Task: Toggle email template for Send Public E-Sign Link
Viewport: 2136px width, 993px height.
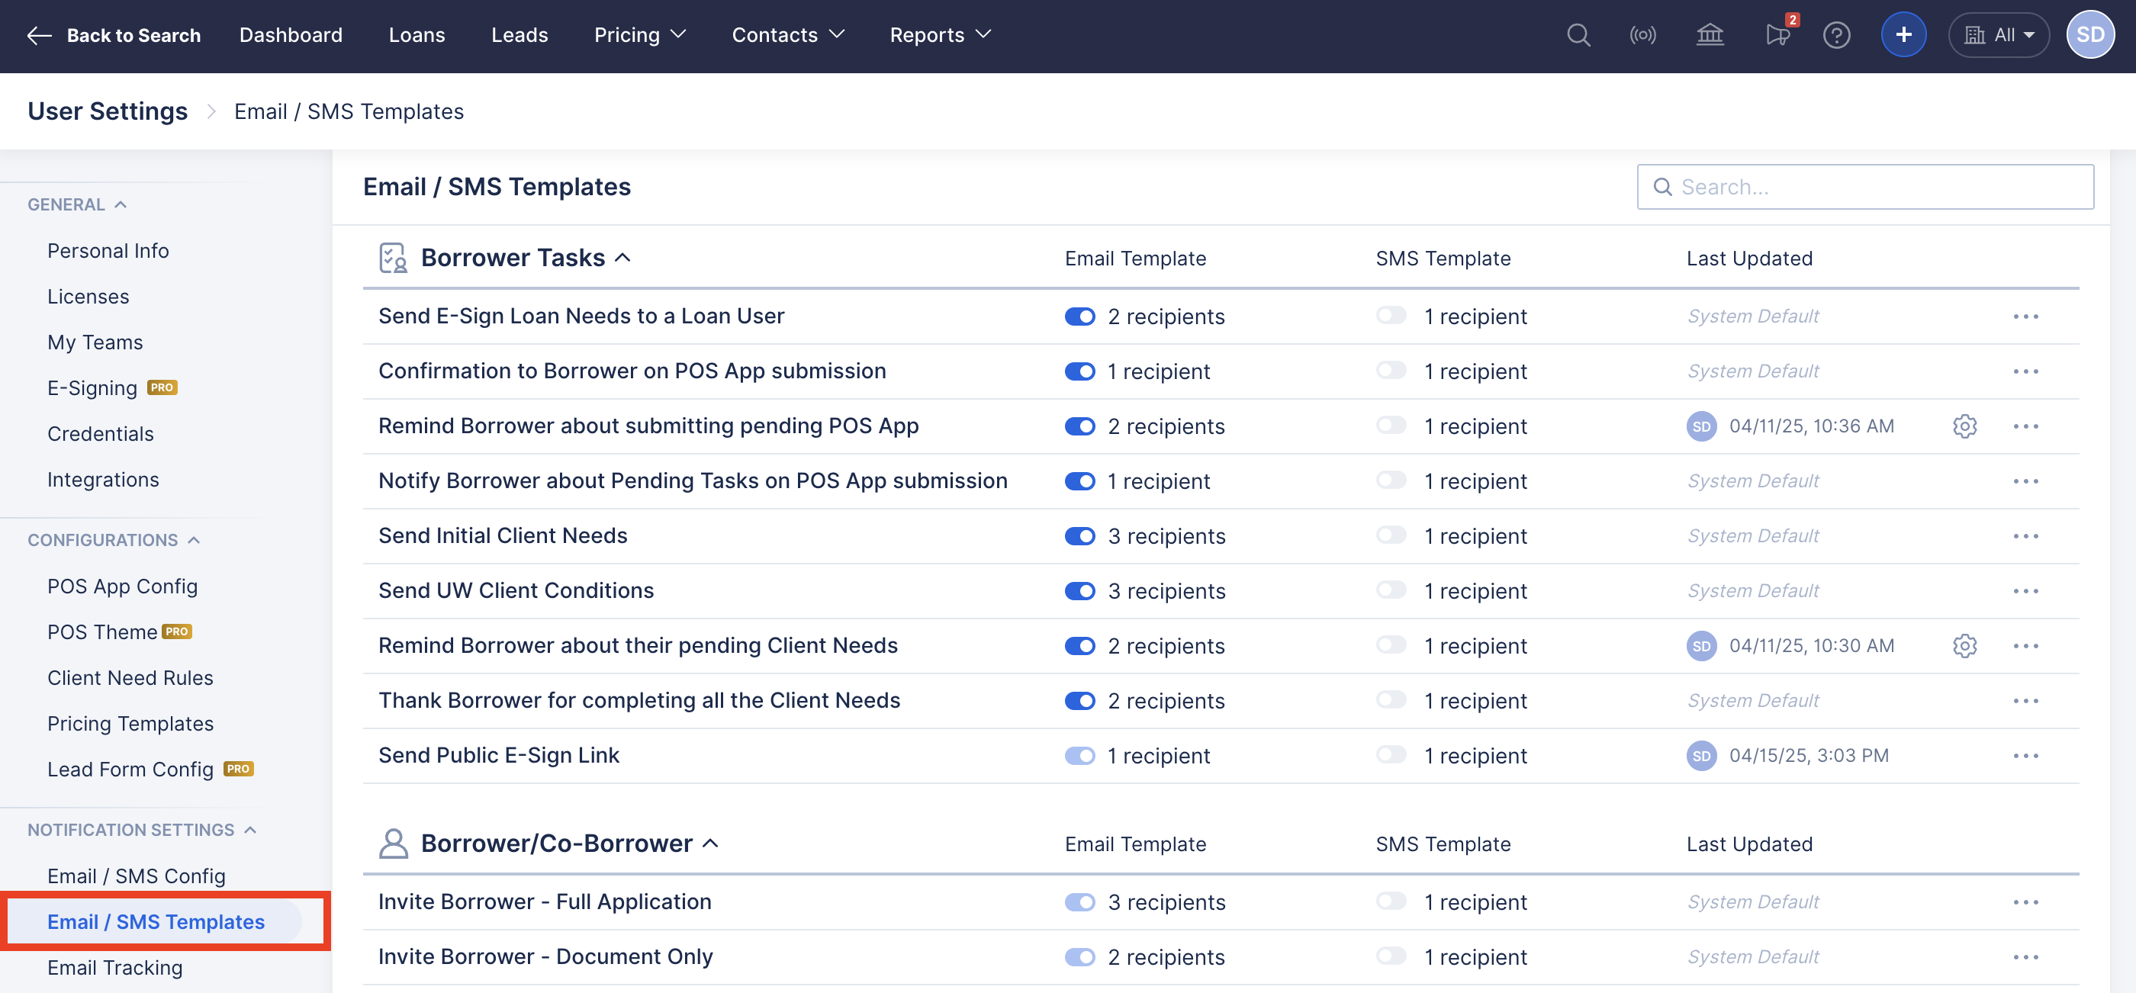Action: coord(1079,756)
